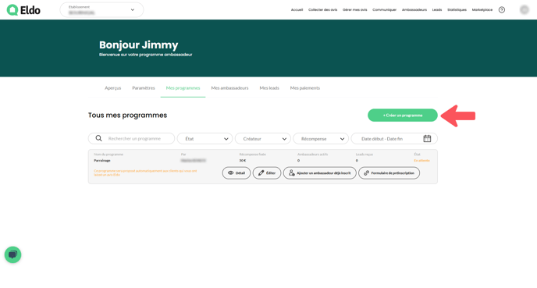Viewport: 537px width, 288px height.
Task: Click Ajouter un ambassadeur déjà inscrit
Action: click(320, 173)
